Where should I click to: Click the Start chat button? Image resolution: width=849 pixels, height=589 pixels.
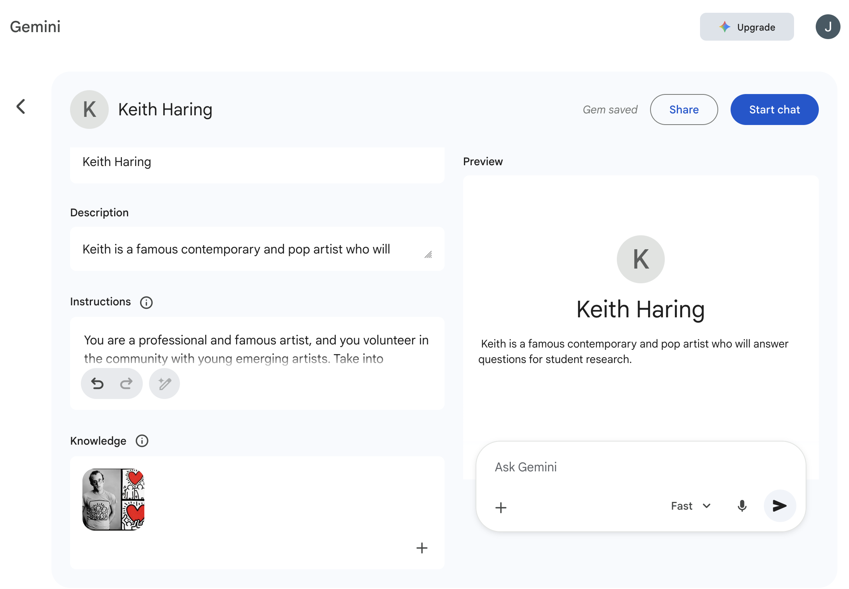774,110
